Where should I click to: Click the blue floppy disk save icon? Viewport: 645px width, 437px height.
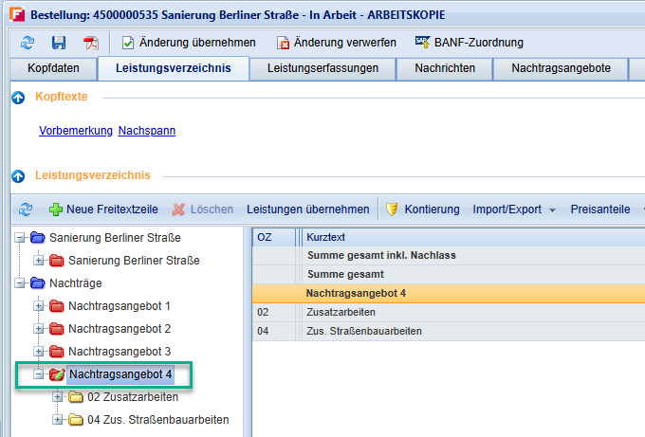59,43
